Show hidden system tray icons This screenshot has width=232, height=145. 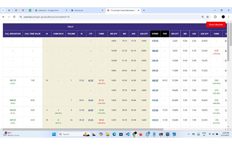coord(188,134)
